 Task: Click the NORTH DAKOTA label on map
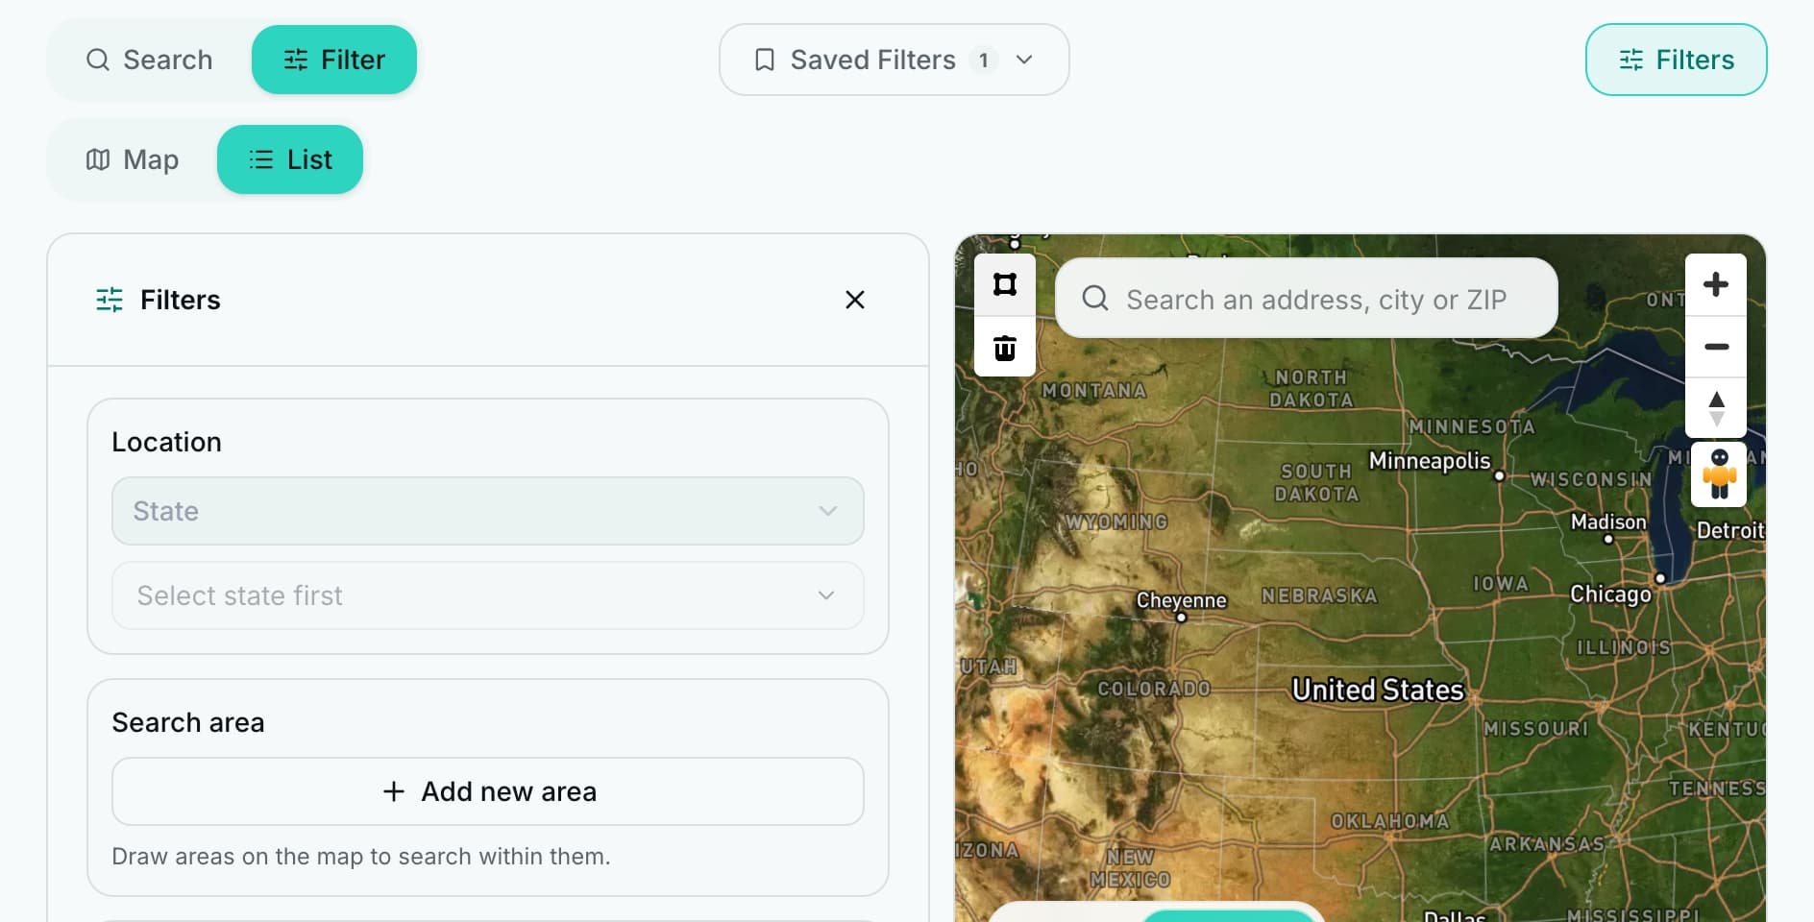click(1311, 389)
